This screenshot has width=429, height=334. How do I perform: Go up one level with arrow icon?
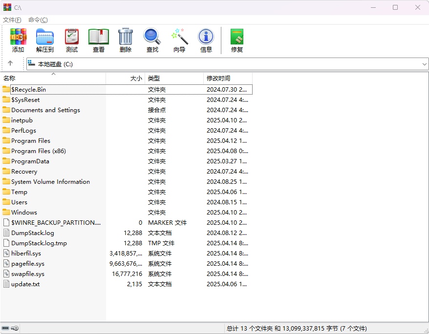click(x=10, y=63)
